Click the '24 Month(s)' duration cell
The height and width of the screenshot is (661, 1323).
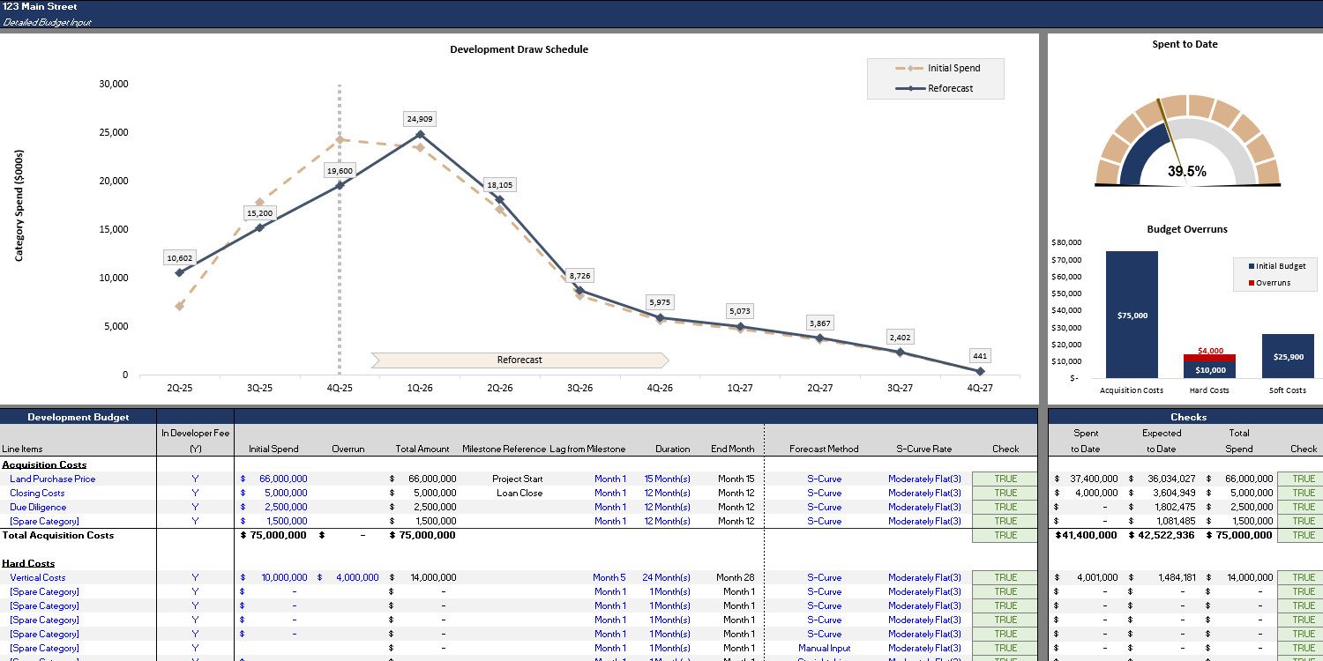[x=666, y=577]
